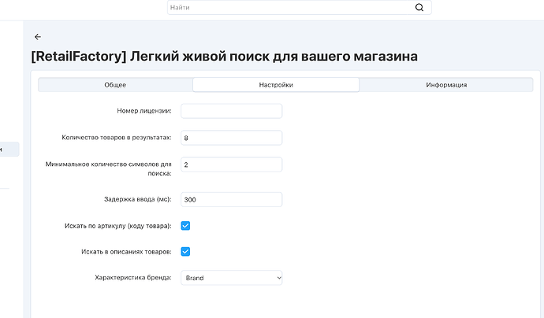Viewport: 544px width, 318px height.
Task: Go back using the left arrow
Action: (x=38, y=37)
